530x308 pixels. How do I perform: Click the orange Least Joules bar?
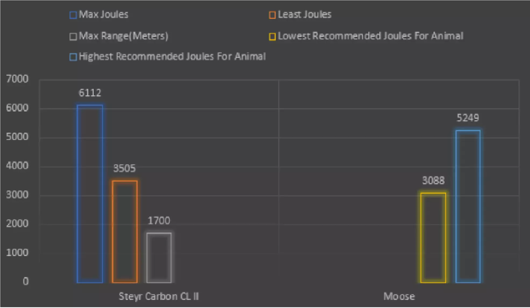click(x=125, y=232)
